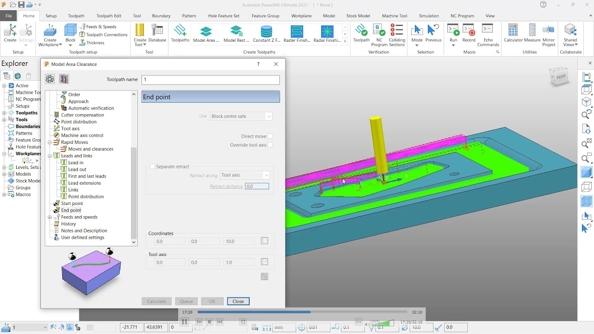Open the Workplane ribbon tab
Viewport: 594px width, 334px height.
301,16
